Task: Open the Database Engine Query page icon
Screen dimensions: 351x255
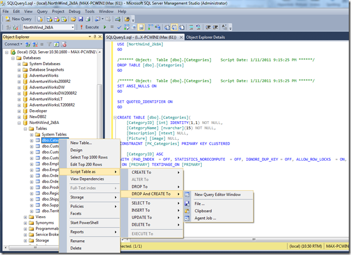Action: 40,19
